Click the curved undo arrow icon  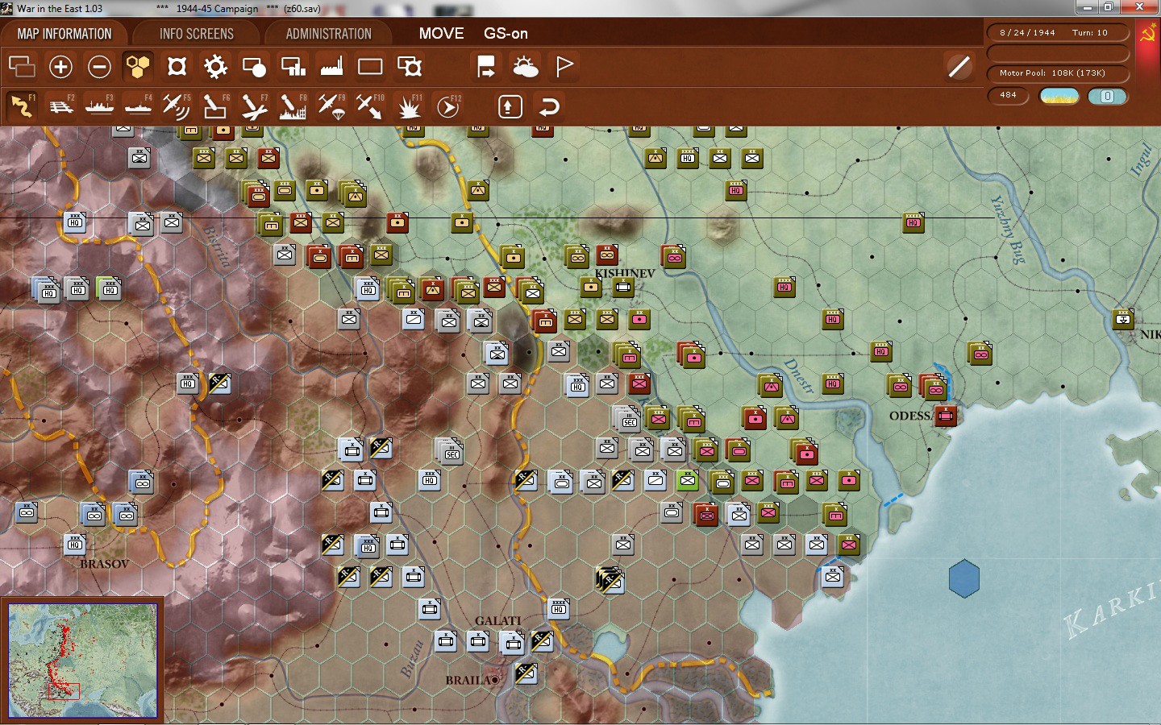coord(549,106)
